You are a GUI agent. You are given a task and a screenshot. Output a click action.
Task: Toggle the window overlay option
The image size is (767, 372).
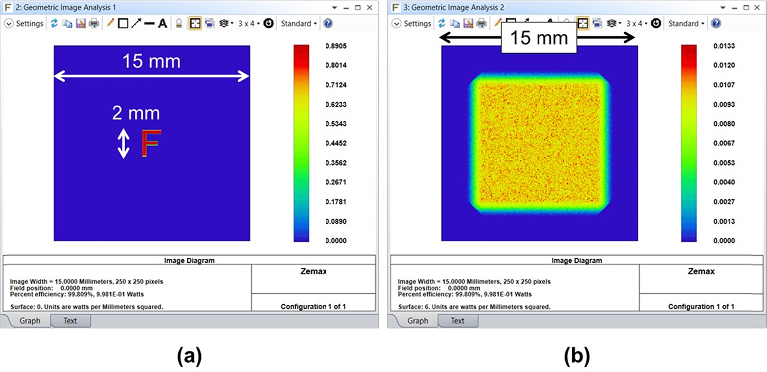click(x=211, y=23)
